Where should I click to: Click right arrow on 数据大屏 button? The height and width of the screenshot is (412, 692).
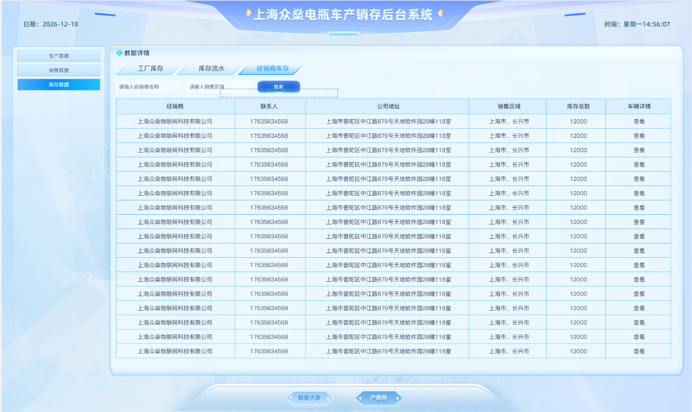pos(329,398)
